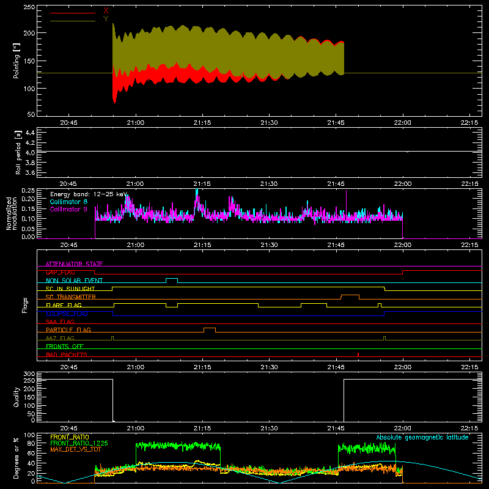Image resolution: width=489 pixels, height=489 pixels.
Task: Click the SC_IN_SUNLIGHT flag label
Action: click(x=70, y=289)
